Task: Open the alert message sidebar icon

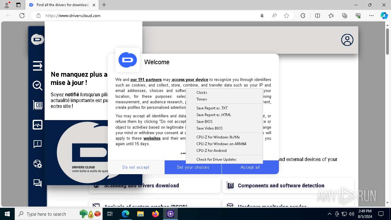Action: point(38,144)
